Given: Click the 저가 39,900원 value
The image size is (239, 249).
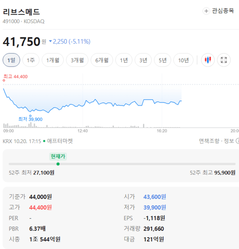Looking at the screenshot, I should click(x=155, y=208).
